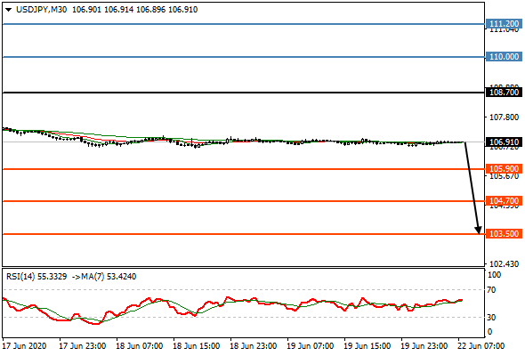Click the black downward arrow head
Viewport: 525px width, 356px height.
pyautogui.click(x=479, y=230)
